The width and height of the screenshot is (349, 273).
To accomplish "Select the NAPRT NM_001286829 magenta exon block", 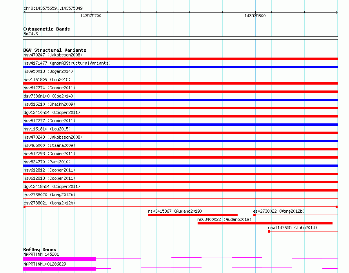I will (x=60, y=269).
